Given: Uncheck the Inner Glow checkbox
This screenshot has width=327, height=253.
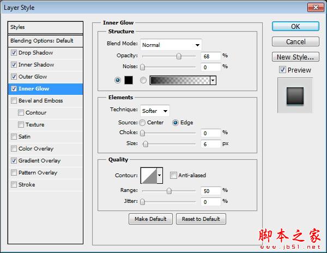Looking at the screenshot, I should (x=14, y=89).
